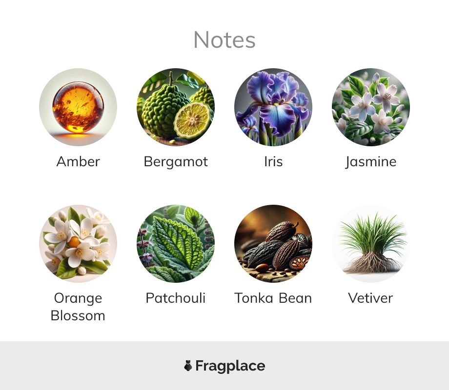Image resolution: width=449 pixels, height=390 pixels.
Task: Click the Tonka Bean image
Action: coord(273,244)
